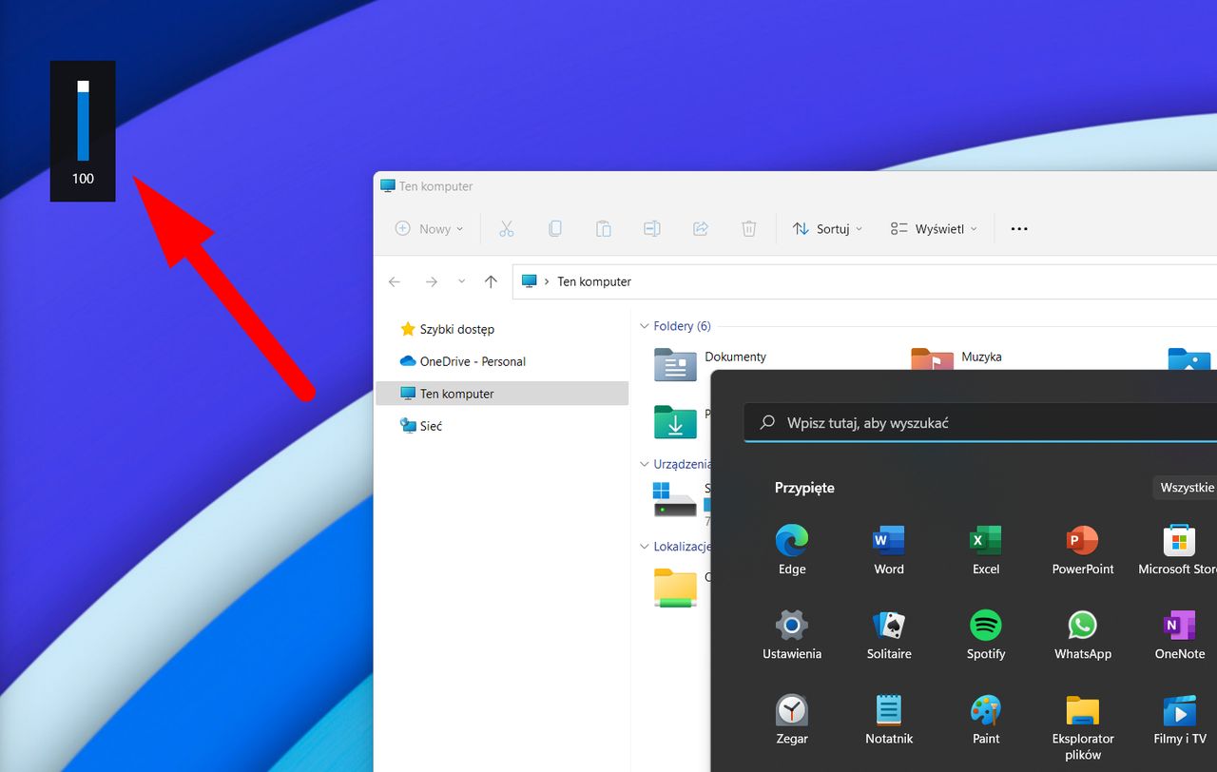Launch Notatnik notepad app
Image resolution: width=1217 pixels, height=772 pixels.
click(889, 720)
